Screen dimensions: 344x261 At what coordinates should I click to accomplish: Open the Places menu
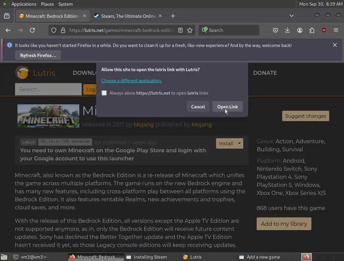(47, 4)
